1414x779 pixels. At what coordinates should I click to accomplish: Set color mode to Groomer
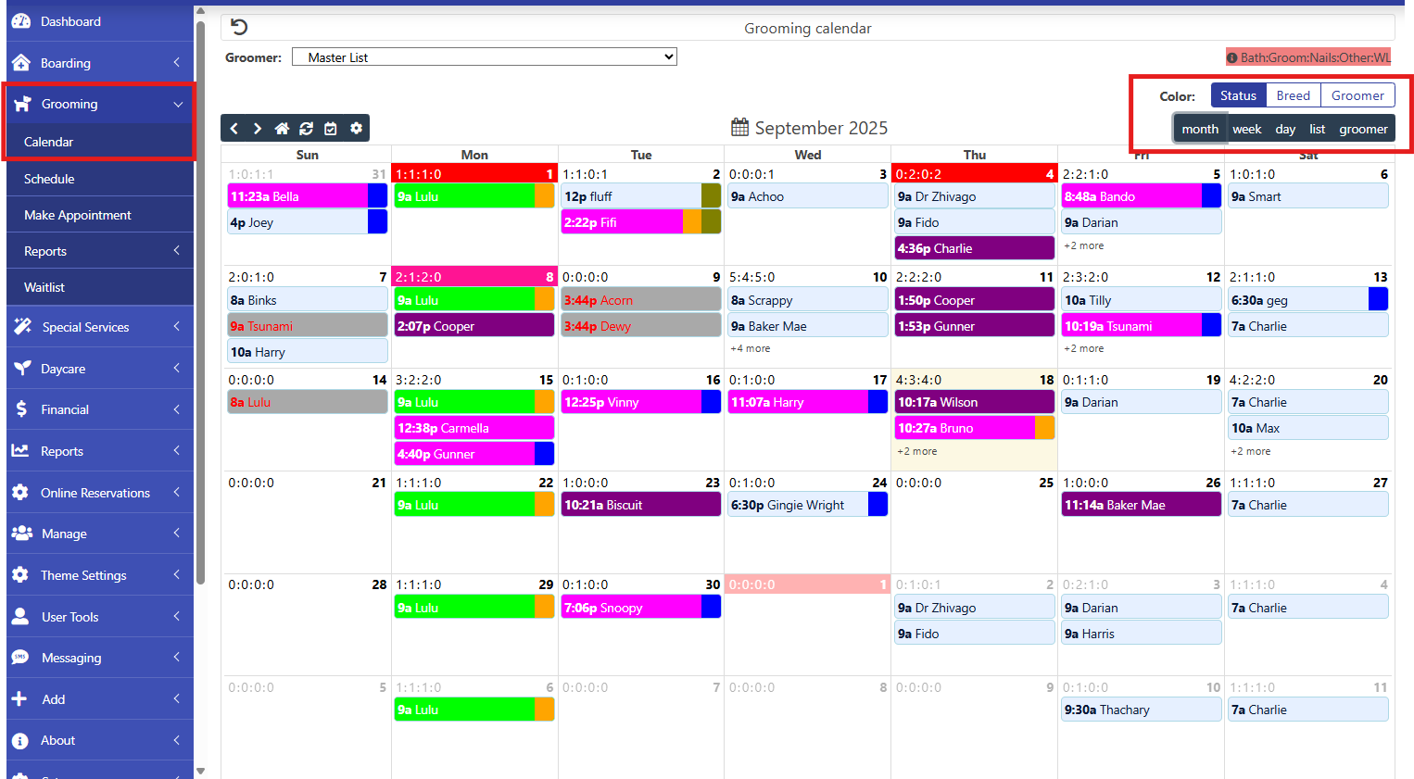click(x=1357, y=95)
